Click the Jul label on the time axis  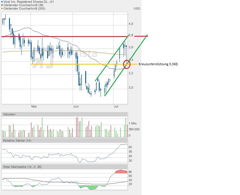click(x=116, y=106)
